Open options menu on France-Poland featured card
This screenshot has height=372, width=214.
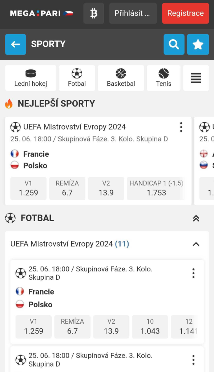click(181, 127)
